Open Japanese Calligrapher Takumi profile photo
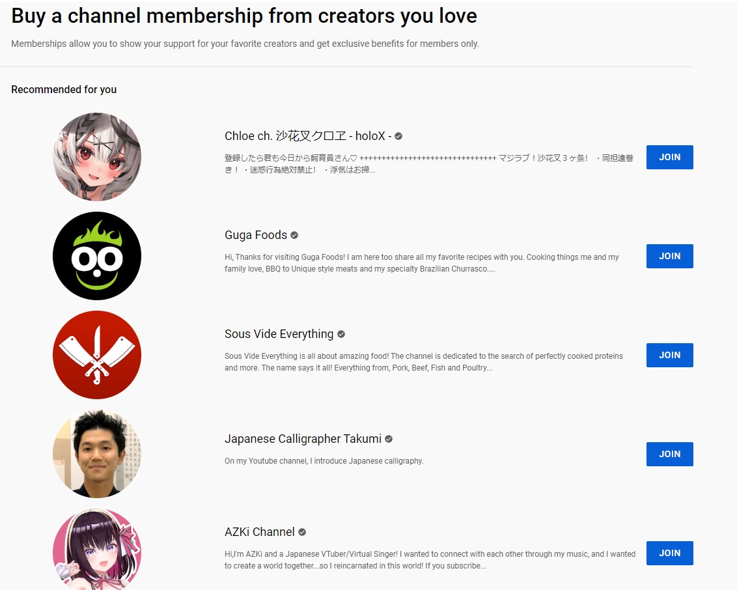 97,454
